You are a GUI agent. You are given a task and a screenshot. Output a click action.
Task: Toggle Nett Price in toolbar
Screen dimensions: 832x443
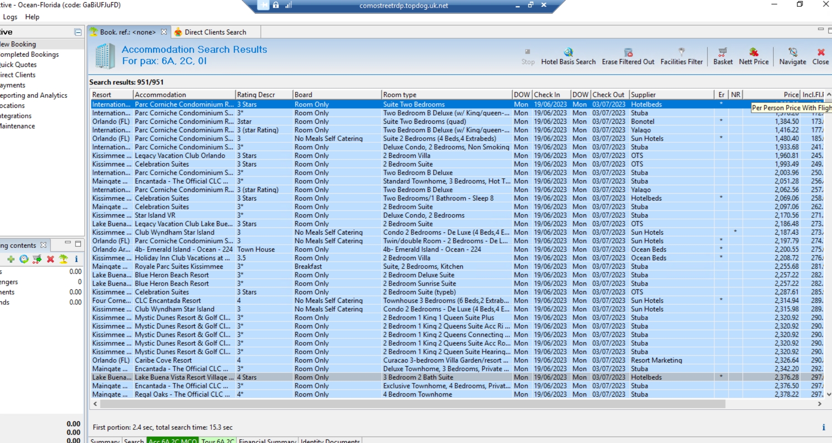(x=754, y=56)
